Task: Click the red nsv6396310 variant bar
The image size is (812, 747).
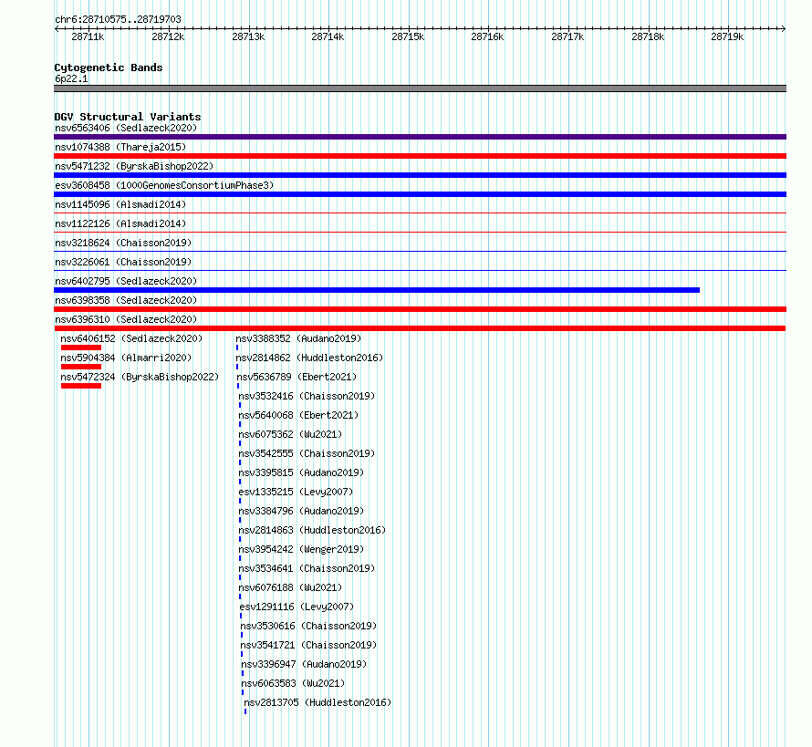Action: point(420,328)
